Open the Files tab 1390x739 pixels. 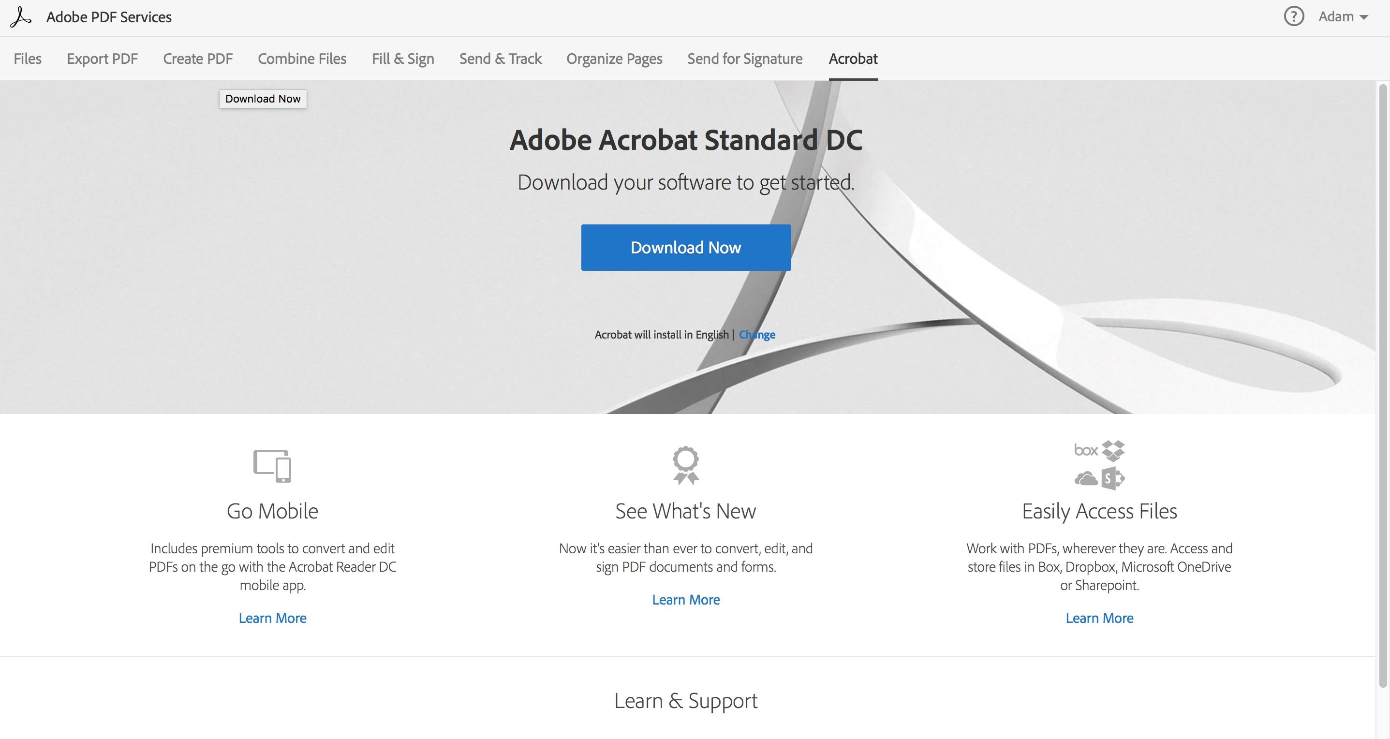[28, 59]
